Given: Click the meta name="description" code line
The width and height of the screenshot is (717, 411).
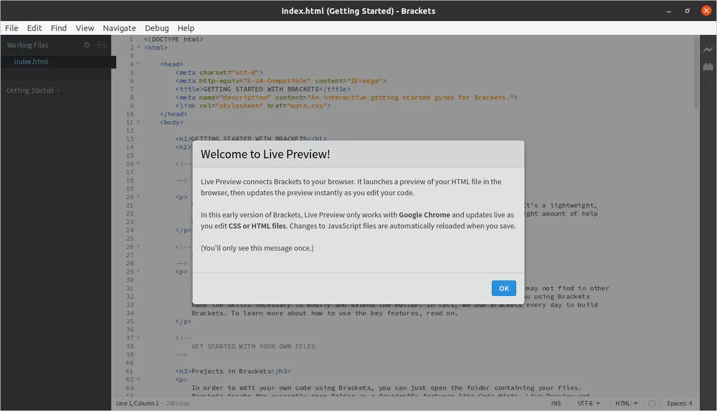Looking at the screenshot, I should 347,97.
